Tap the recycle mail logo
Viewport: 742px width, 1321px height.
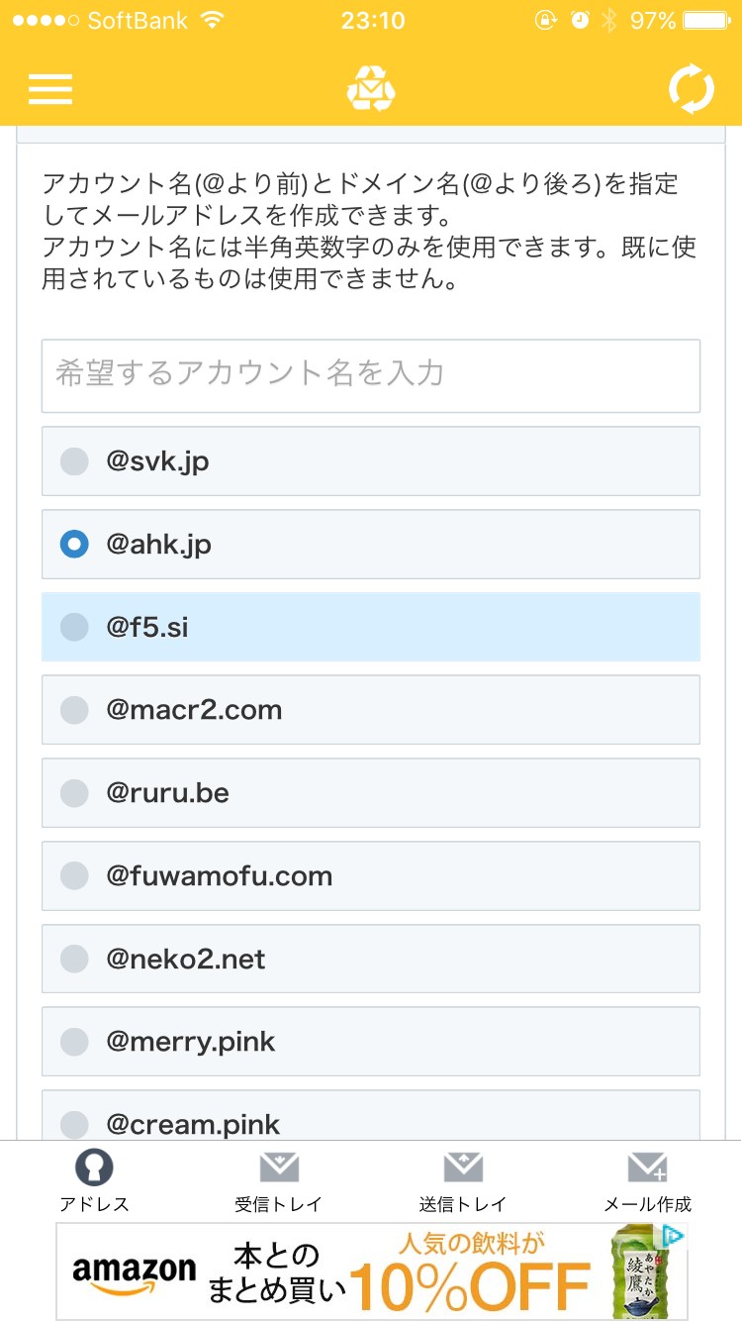(371, 88)
